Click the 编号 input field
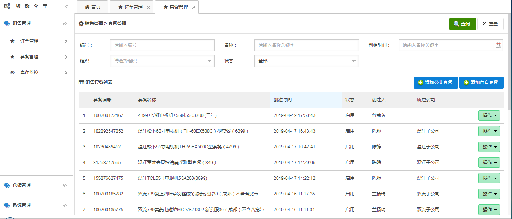This screenshot has width=512, height=219. pyautogui.click(x=162, y=45)
